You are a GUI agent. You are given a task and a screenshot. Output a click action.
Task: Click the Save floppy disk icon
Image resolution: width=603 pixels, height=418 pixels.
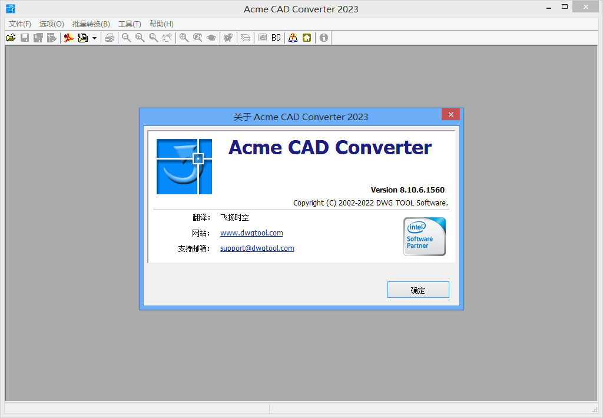[x=25, y=38]
